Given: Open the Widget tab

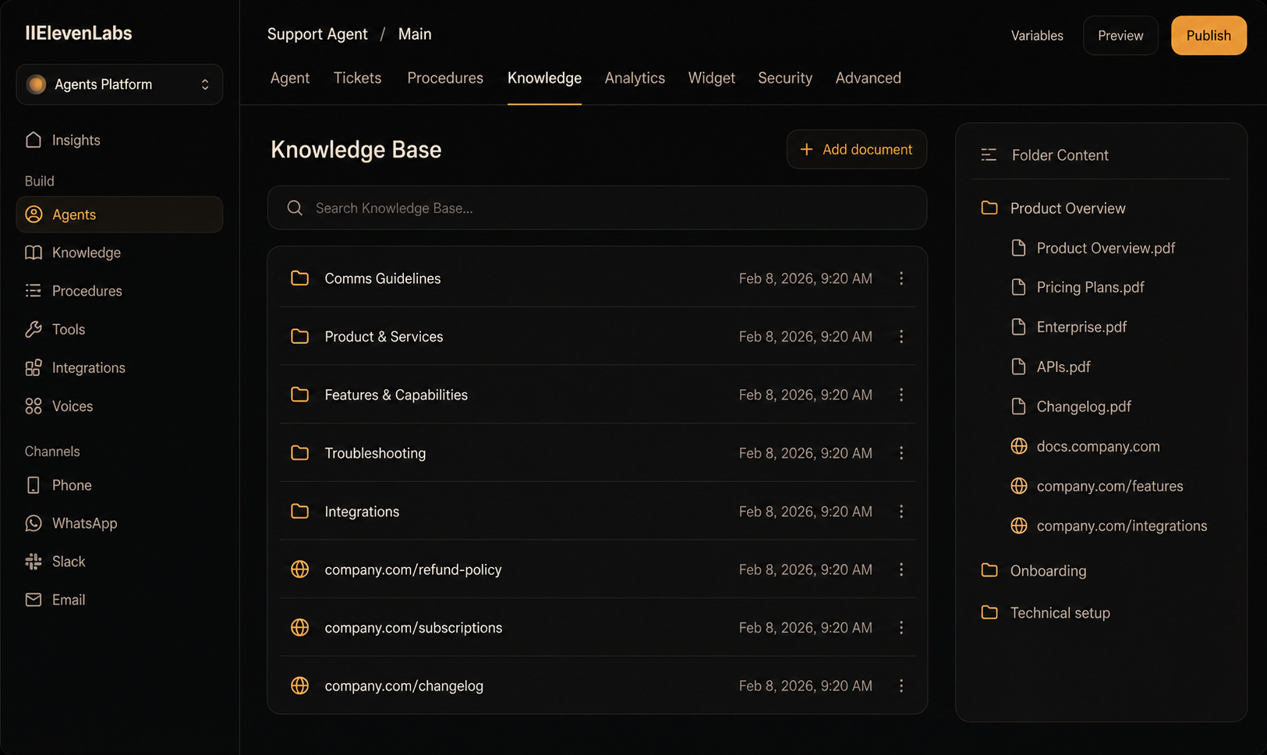Looking at the screenshot, I should pos(711,78).
